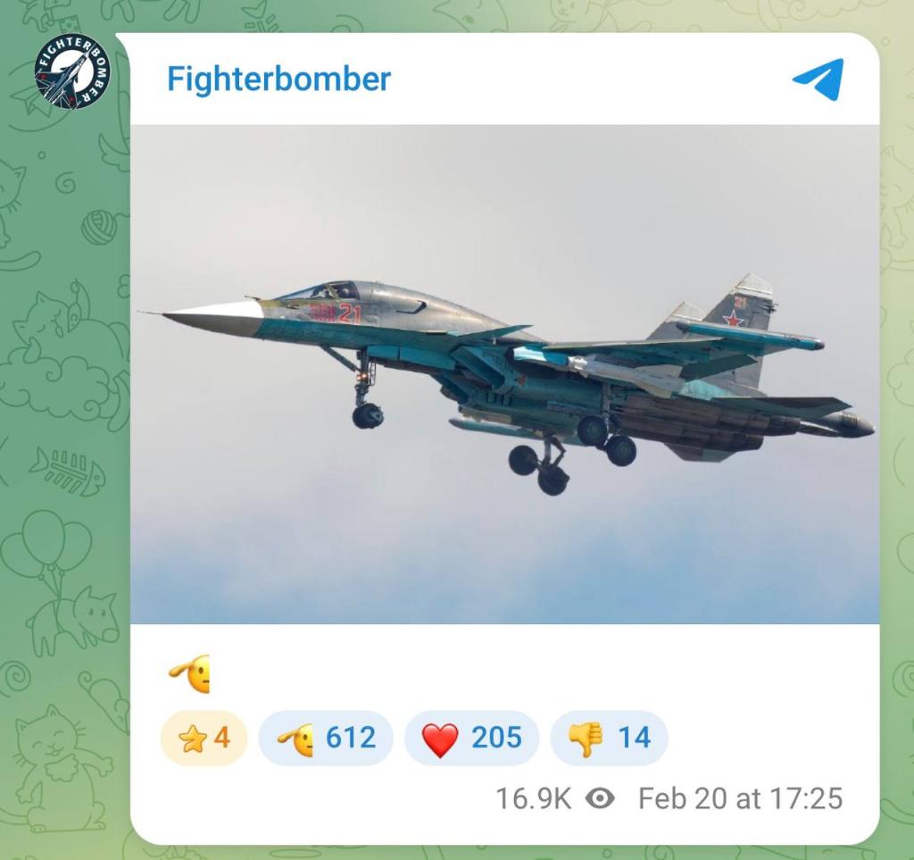Add a thumbs-down reaction with 14
Screen dimensions: 914x860
[609, 738]
